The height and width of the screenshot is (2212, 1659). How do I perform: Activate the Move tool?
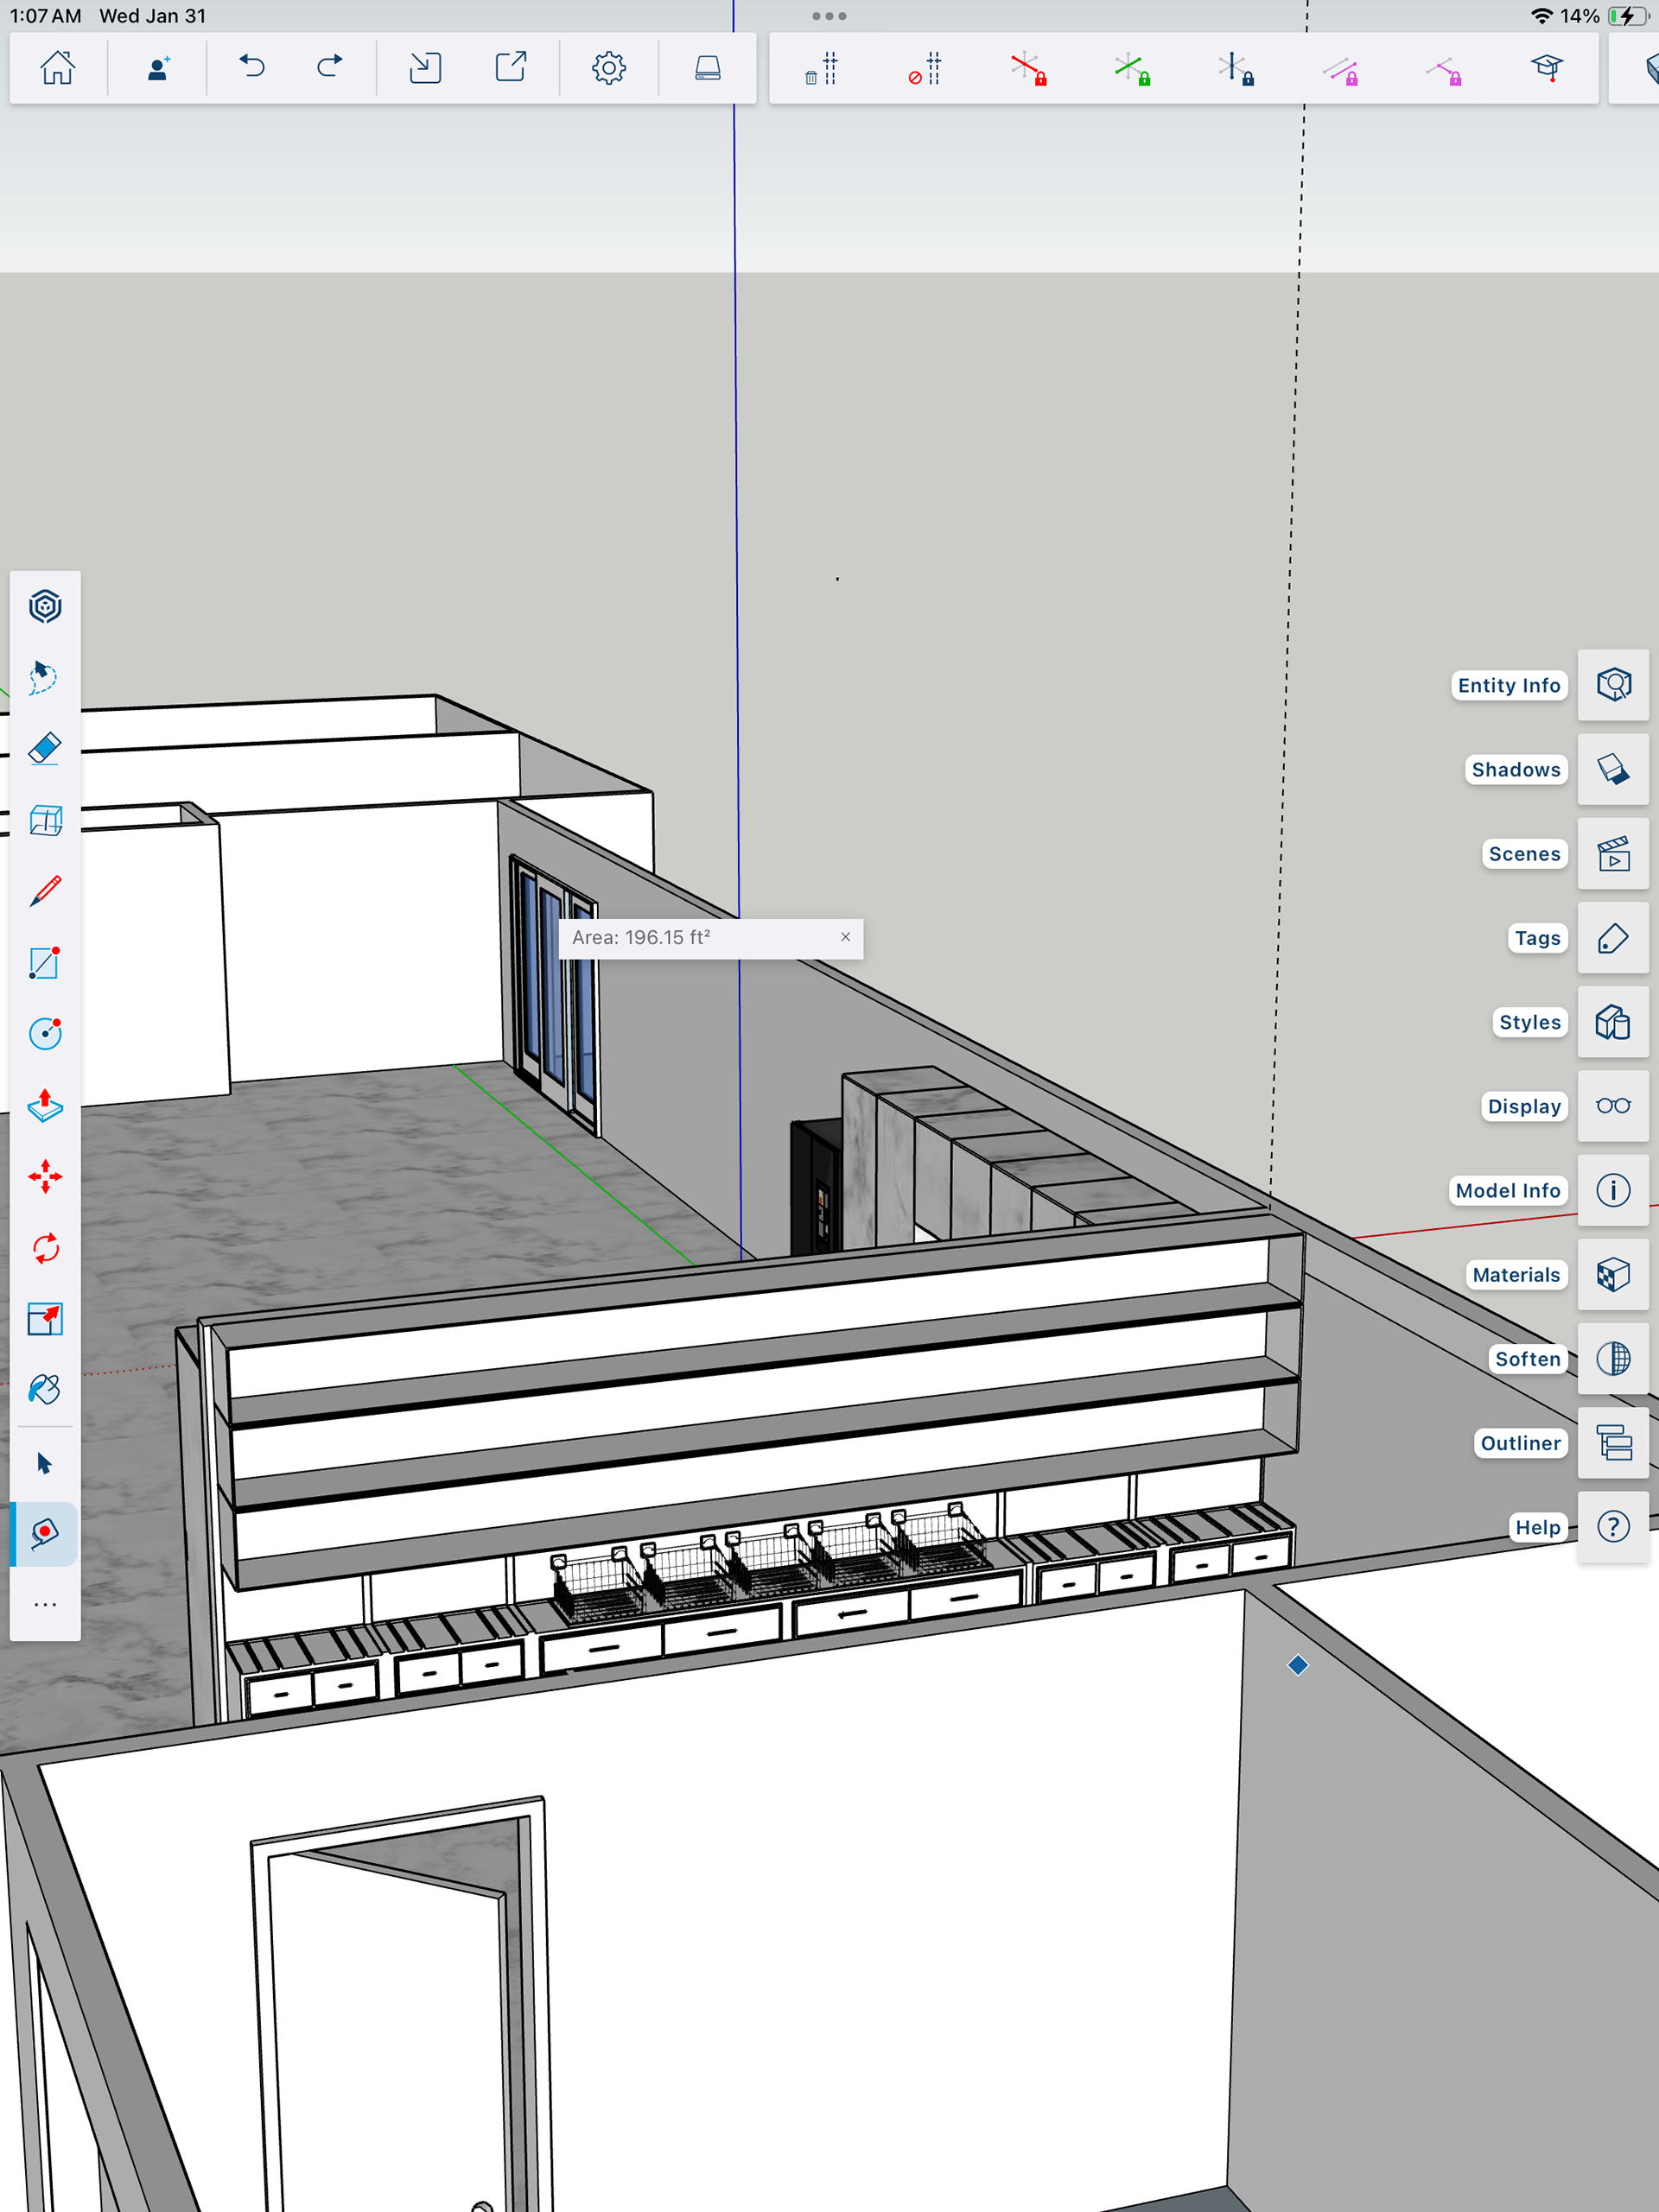45,1176
